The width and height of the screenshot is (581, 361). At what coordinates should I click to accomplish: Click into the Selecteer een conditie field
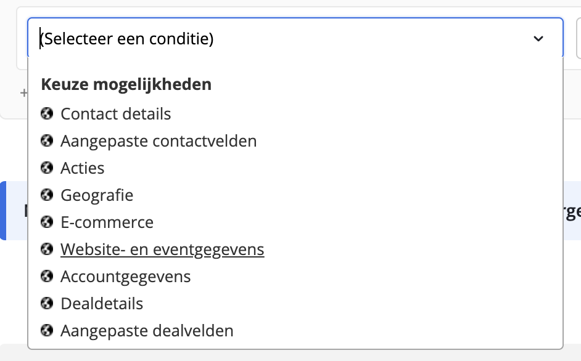[295, 38]
